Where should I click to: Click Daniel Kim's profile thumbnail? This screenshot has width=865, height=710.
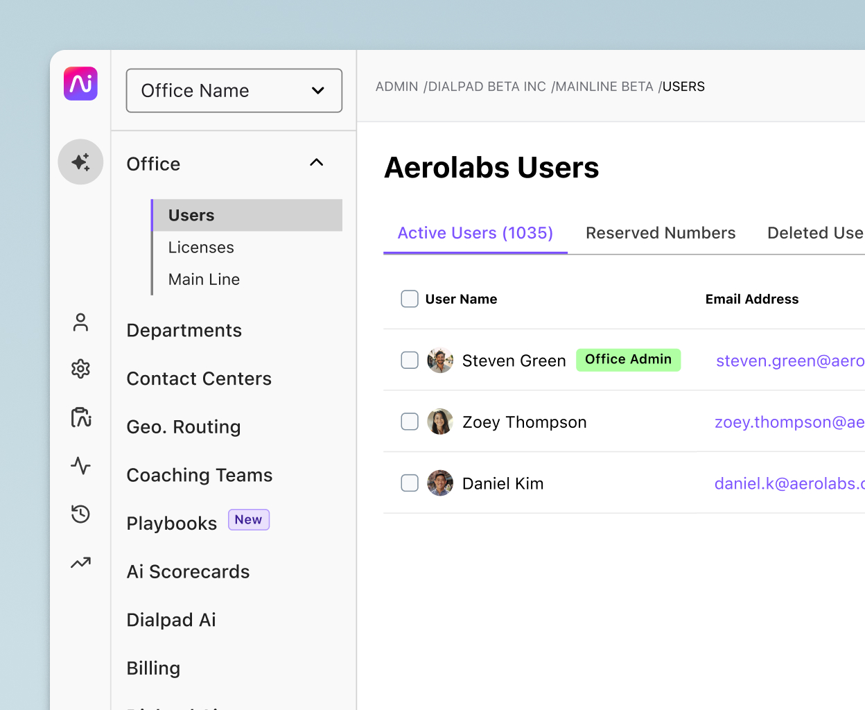[x=440, y=483]
